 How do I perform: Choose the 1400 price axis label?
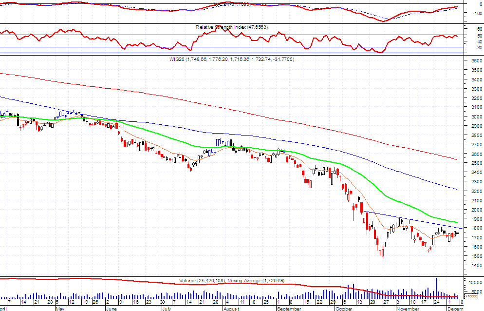coord(477,265)
